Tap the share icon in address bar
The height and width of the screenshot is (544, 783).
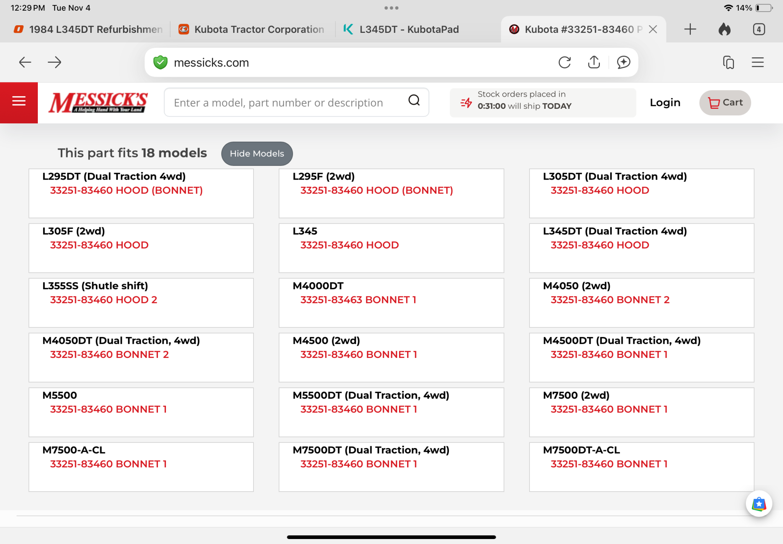click(594, 62)
